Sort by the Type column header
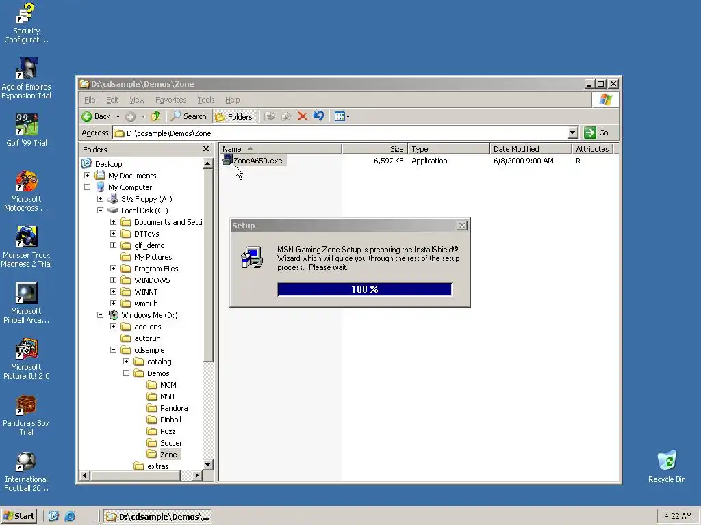 (x=449, y=148)
